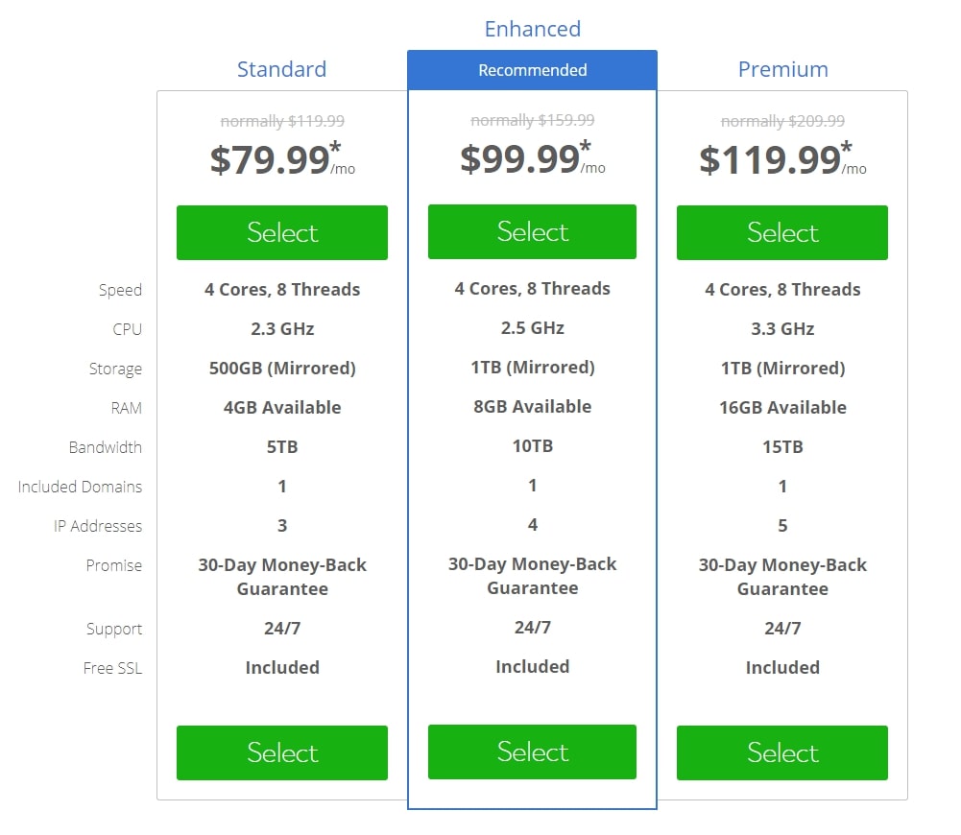The width and height of the screenshot is (961, 835).
Task: Choose the bottom Select button under Premium
Action: (x=782, y=752)
